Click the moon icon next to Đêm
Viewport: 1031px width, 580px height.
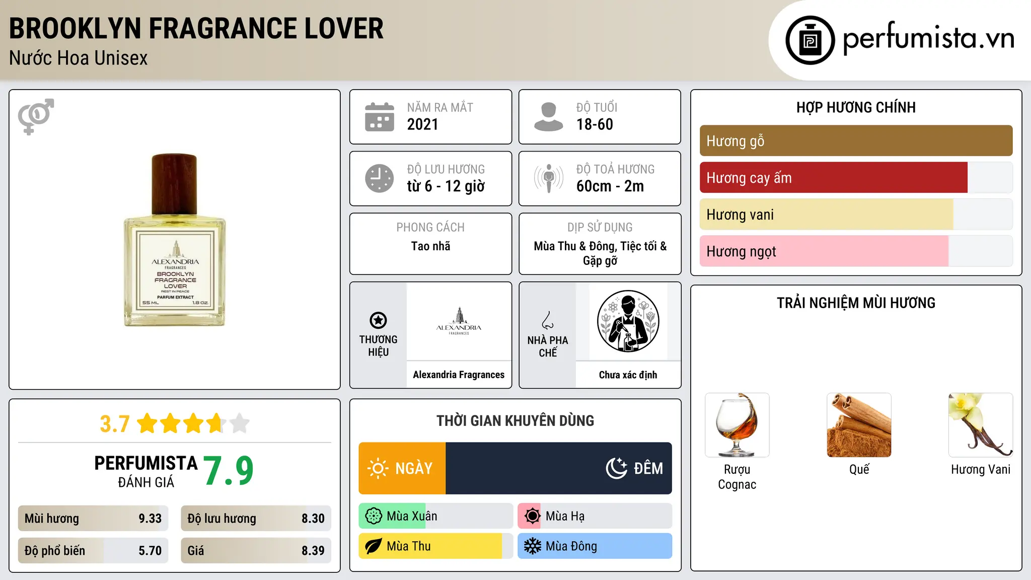coord(617,468)
